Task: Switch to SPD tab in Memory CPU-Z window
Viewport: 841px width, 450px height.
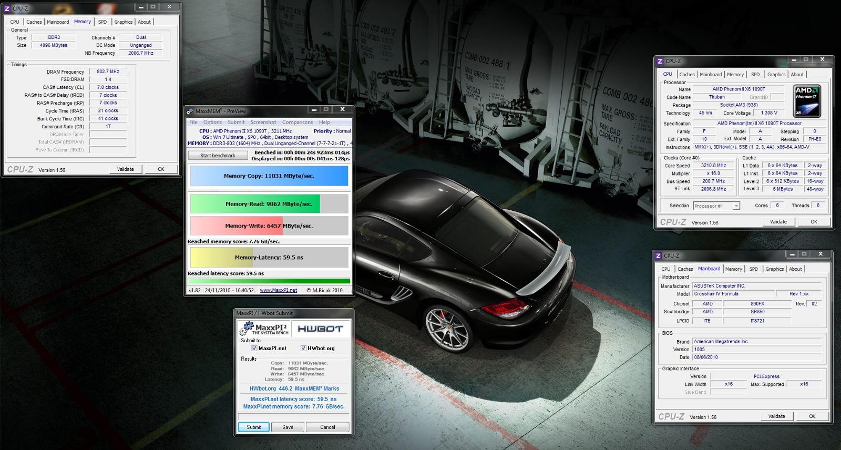Action: pyautogui.click(x=102, y=22)
